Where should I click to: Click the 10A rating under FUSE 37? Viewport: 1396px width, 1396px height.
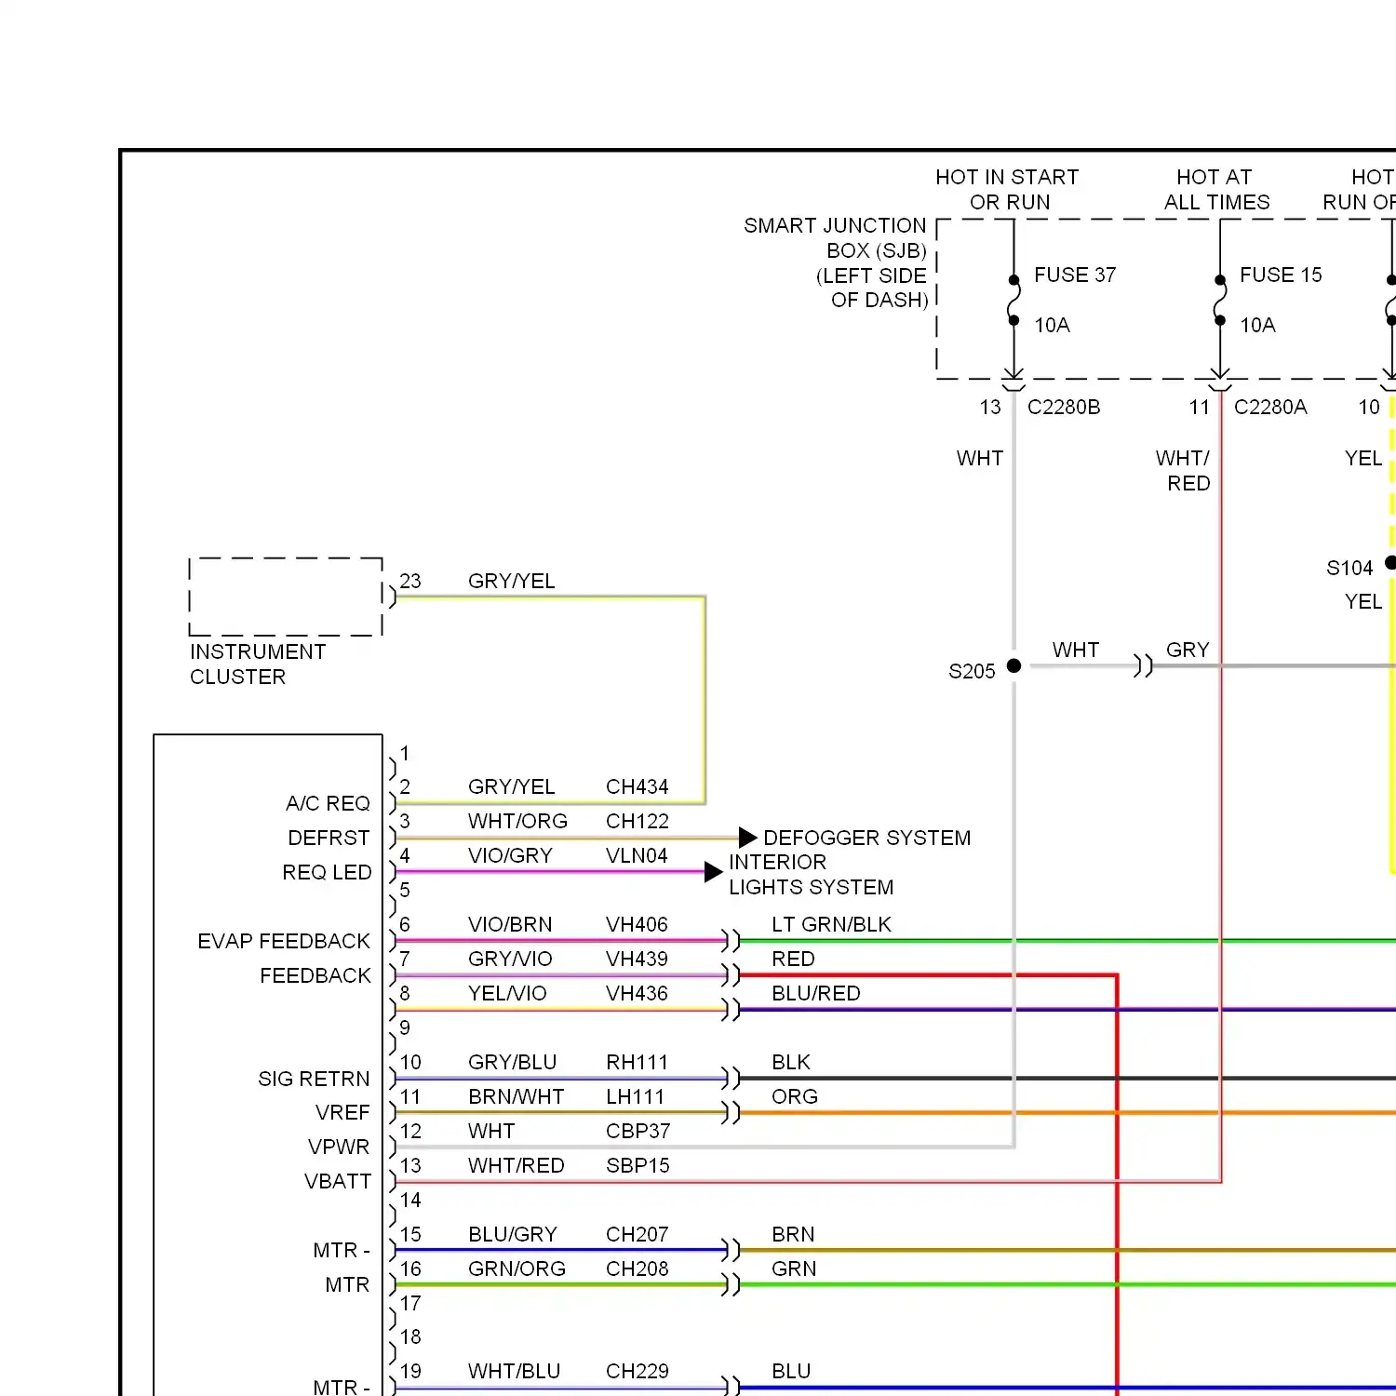[x=1052, y=325]
